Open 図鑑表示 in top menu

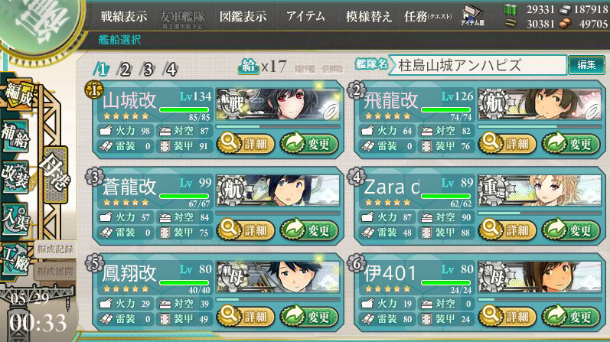pyautogui.click(x=243, y=16)
